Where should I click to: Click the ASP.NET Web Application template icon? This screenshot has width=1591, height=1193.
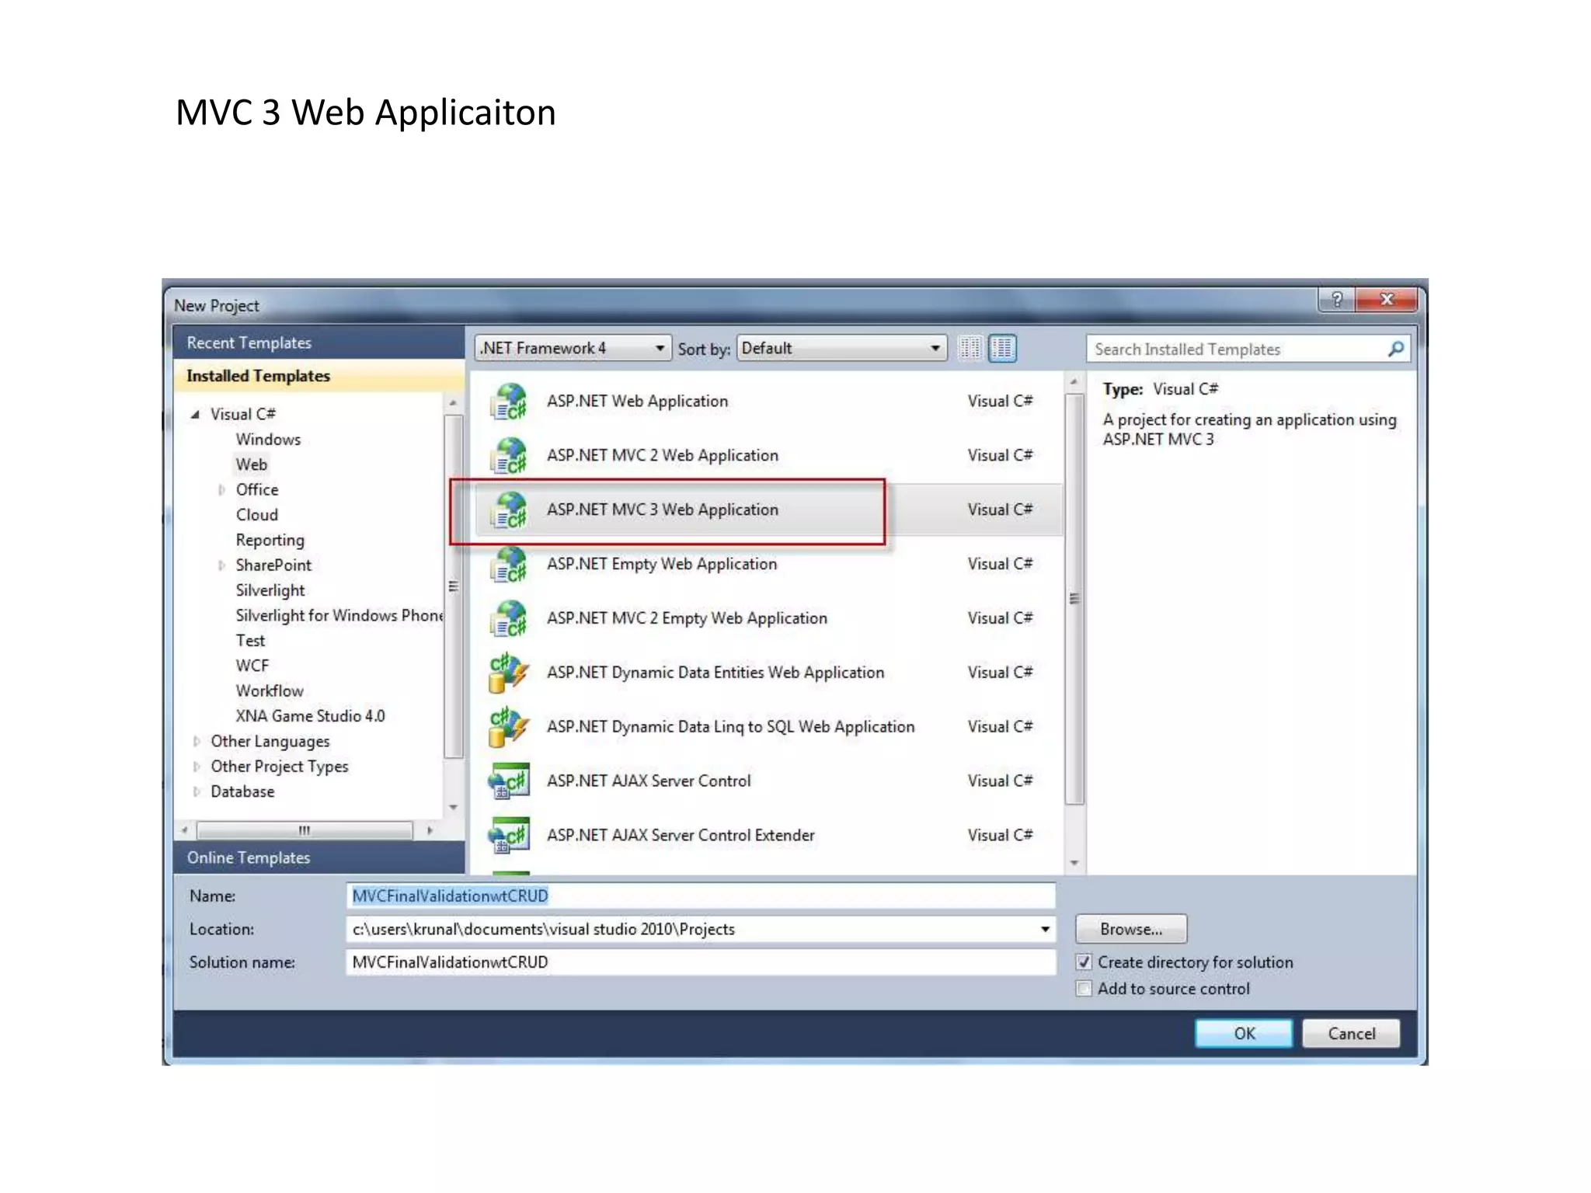[x=509, y=402]
